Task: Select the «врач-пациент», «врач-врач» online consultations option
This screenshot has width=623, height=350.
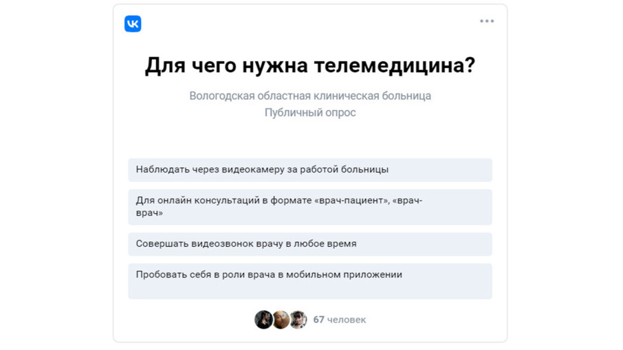Action: click(x=310, y=207)
